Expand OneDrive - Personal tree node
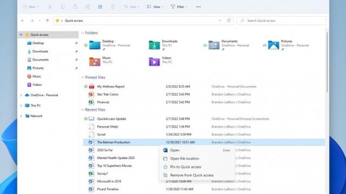This screenshot has height=194, width=346. tap(21, 95)
